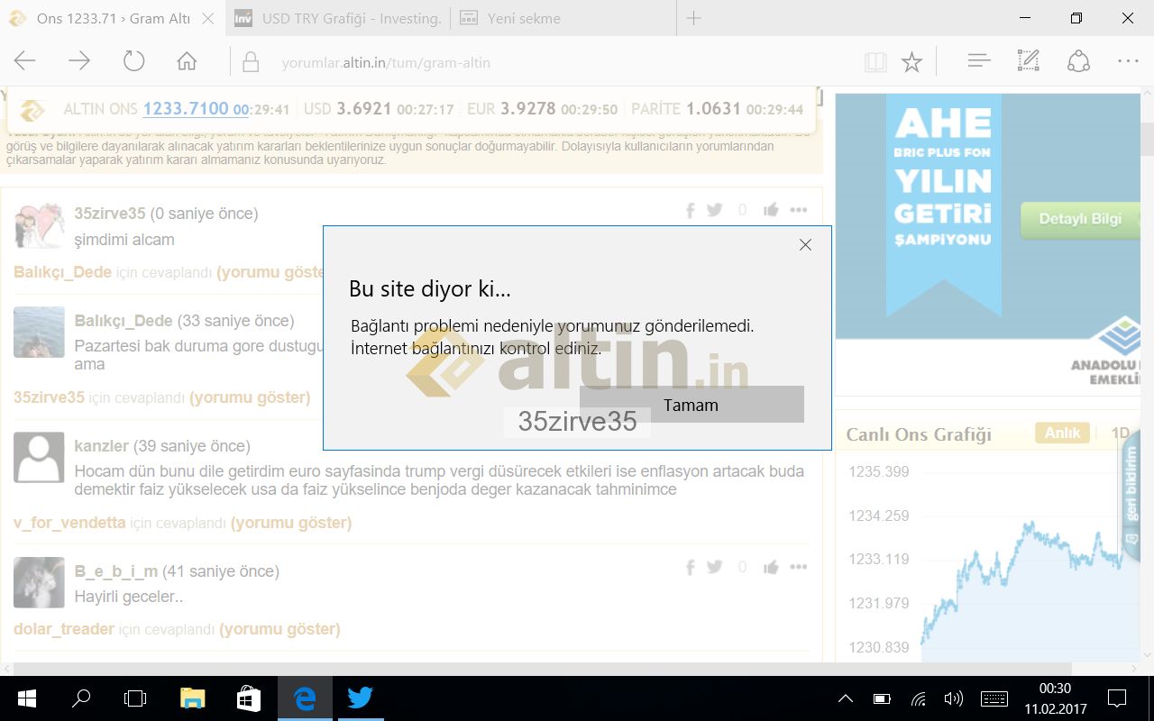Viewport: 1154px width, 721px height.
Task: Click the Detaylı Bilgi ad button
Action: (1080, 219)
